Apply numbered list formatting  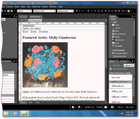(x=109, y=11)
